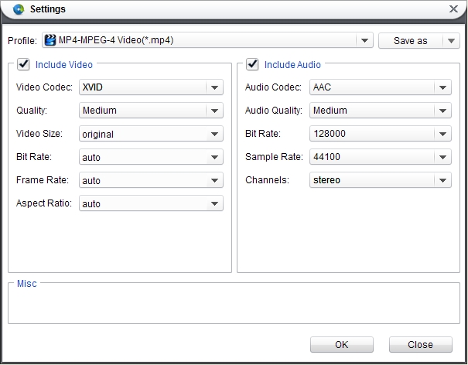Screen dimensions: 468x365
Task: Click the Include Video label text
Action: (x=64, y=65)
